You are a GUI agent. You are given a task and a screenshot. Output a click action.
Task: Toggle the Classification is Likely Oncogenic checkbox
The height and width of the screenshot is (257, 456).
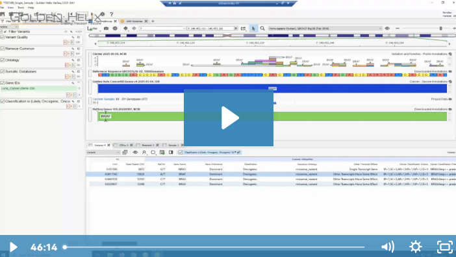click(3, 102)
